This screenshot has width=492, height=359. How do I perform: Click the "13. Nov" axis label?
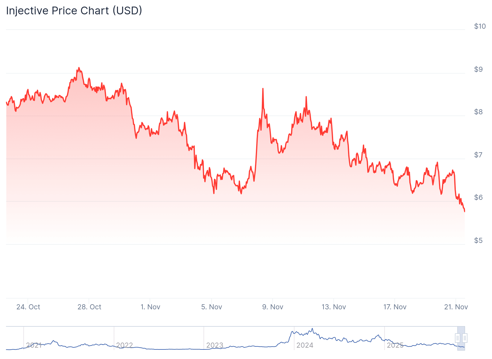334,307
